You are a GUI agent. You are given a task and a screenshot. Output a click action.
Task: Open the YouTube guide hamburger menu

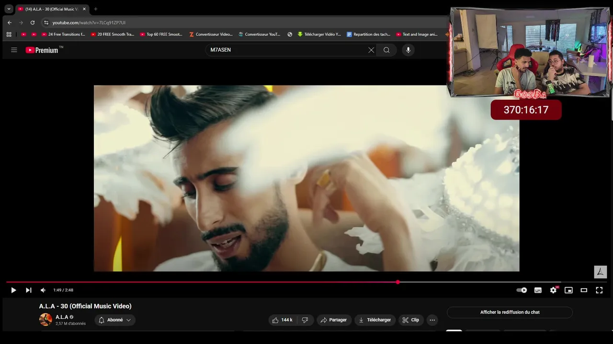(14, 50)
